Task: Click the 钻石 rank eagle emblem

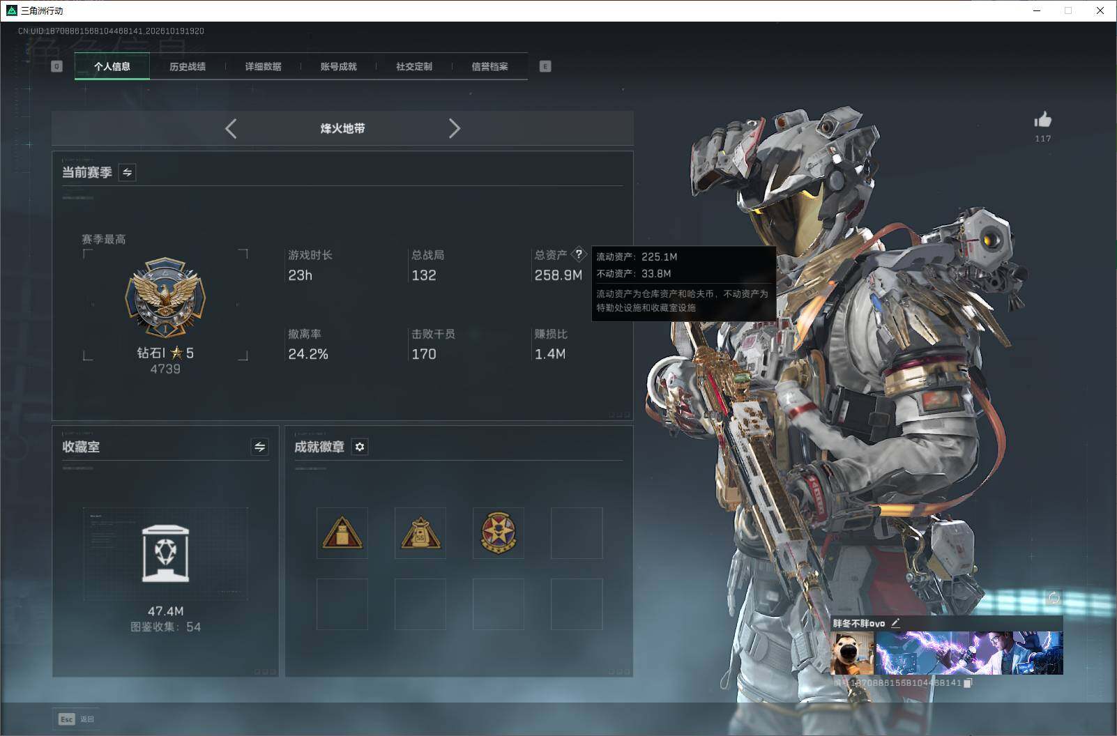Action: point(165,298)
